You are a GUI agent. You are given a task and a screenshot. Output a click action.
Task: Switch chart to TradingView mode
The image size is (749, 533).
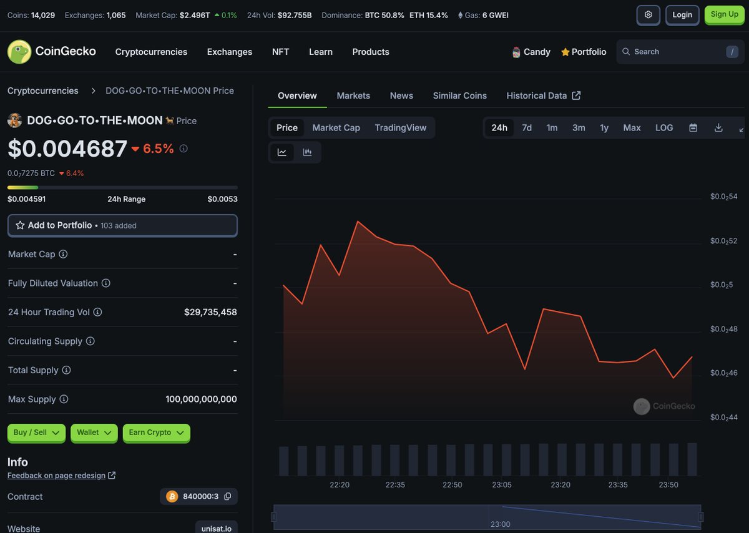click(401, 128)
